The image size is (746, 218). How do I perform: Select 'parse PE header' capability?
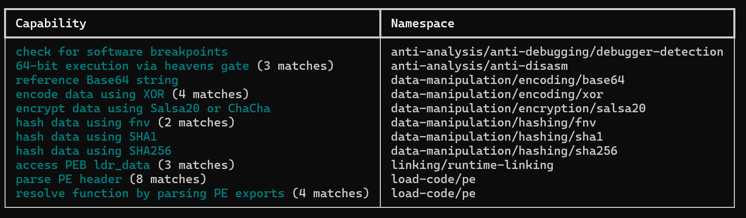click(69, 179)
